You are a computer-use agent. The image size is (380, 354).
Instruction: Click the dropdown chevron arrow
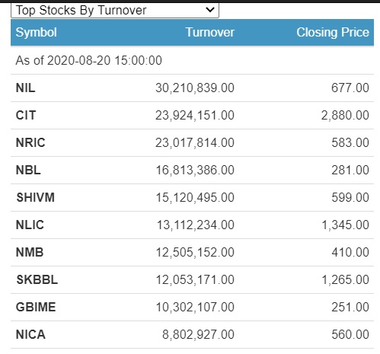pos(210,10)
